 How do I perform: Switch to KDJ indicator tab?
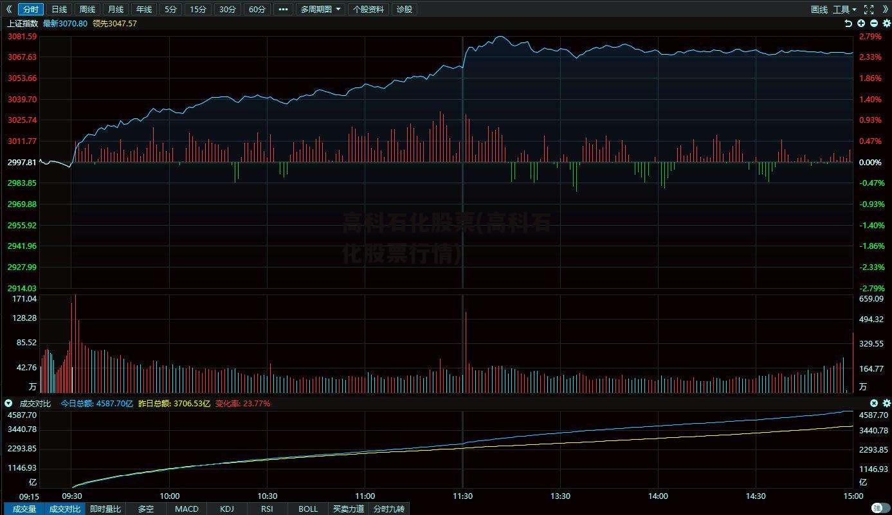[x=227, y=509]
